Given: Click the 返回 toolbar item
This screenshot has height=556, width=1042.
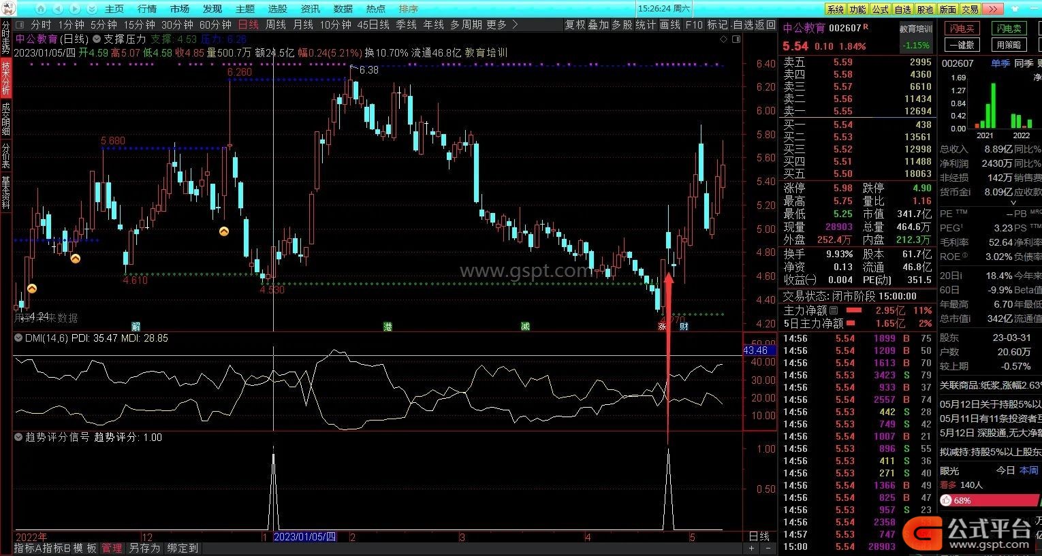Looking at the screenshot, I should pyautogui.click(x=765, y=24).
